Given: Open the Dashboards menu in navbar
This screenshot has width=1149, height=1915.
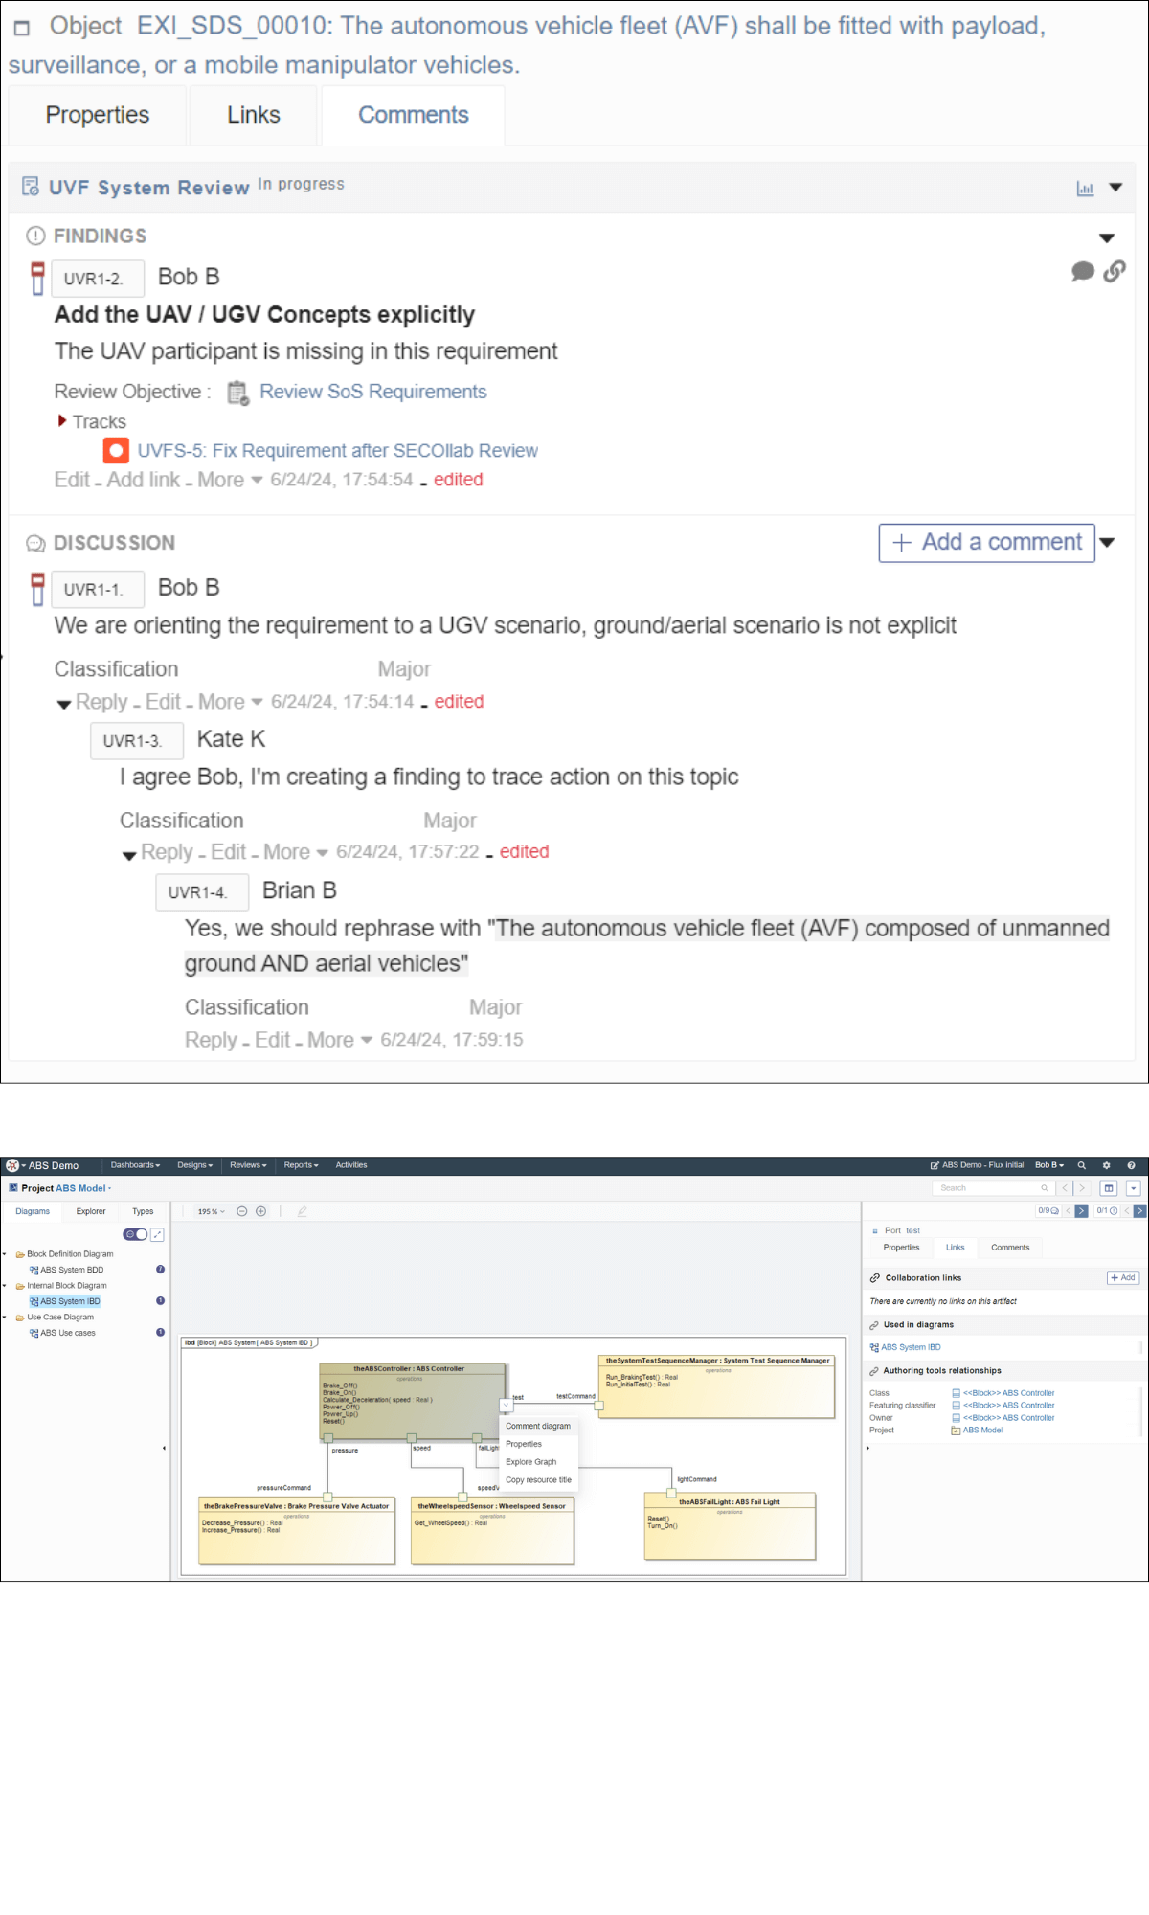Looking at the screenshot, I should pyautogui.click(x=136, y=1165).
